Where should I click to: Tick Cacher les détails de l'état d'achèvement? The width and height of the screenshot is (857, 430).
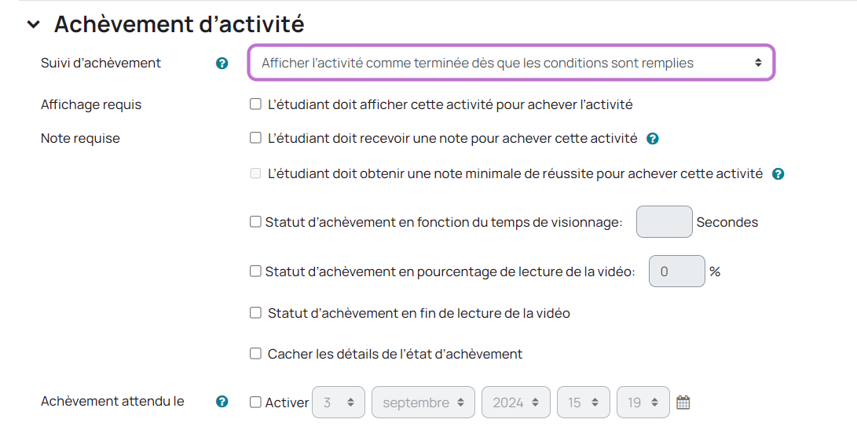pos(255,354)
